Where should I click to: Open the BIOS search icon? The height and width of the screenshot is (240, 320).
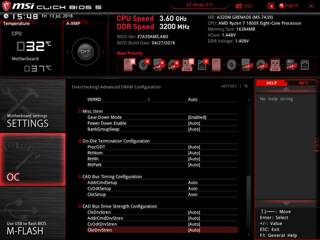click(271, 6)
